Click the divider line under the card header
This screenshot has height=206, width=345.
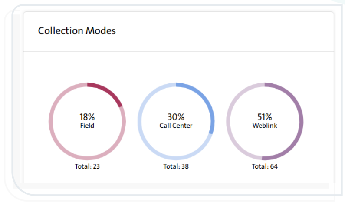(178, 51)
